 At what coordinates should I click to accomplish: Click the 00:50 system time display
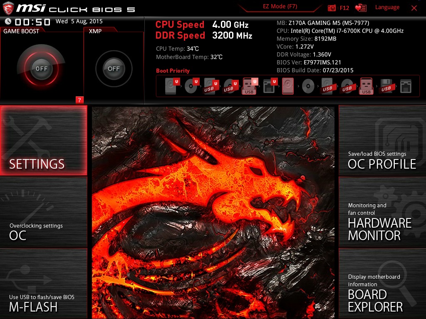(x=32, y=22)
